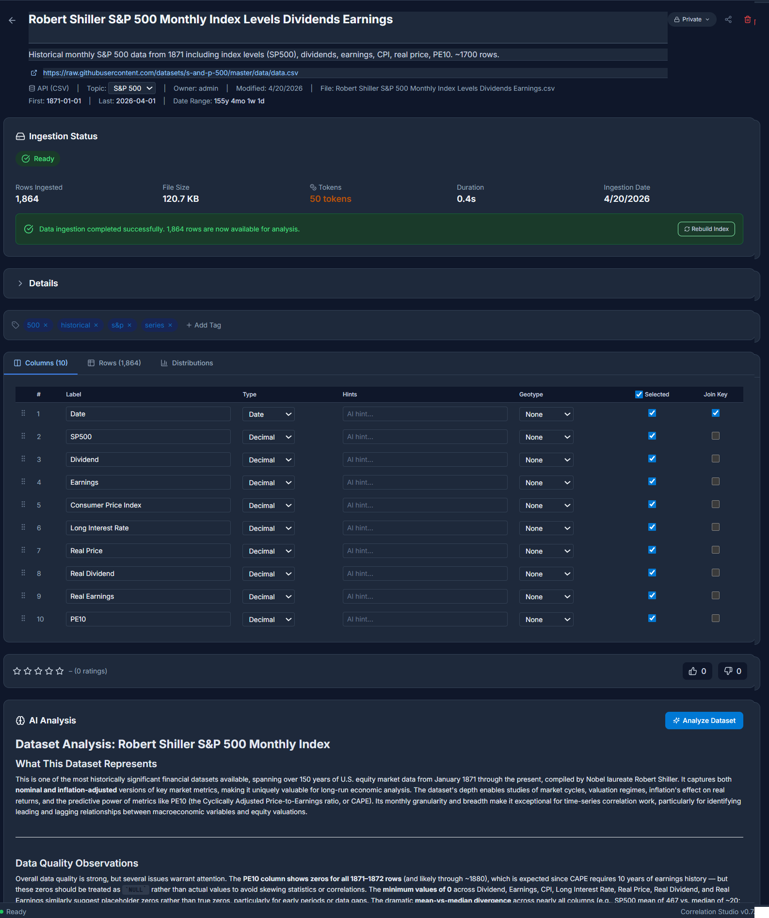The height and width of the screenshot is (918, 769).
Task: Click drag handle of PE10 row
Action: pyautogui.click(x=23, y=619)
